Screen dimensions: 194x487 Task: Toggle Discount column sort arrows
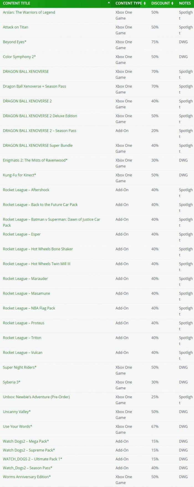172,3
